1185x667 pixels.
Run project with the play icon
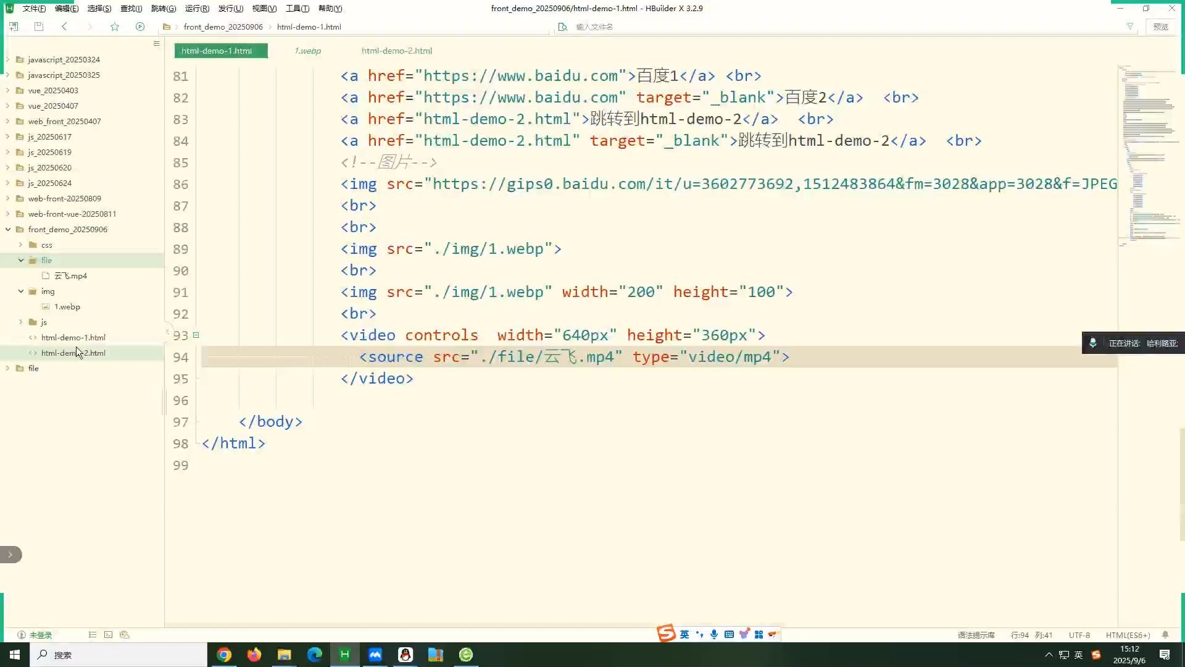click(140, 27)
